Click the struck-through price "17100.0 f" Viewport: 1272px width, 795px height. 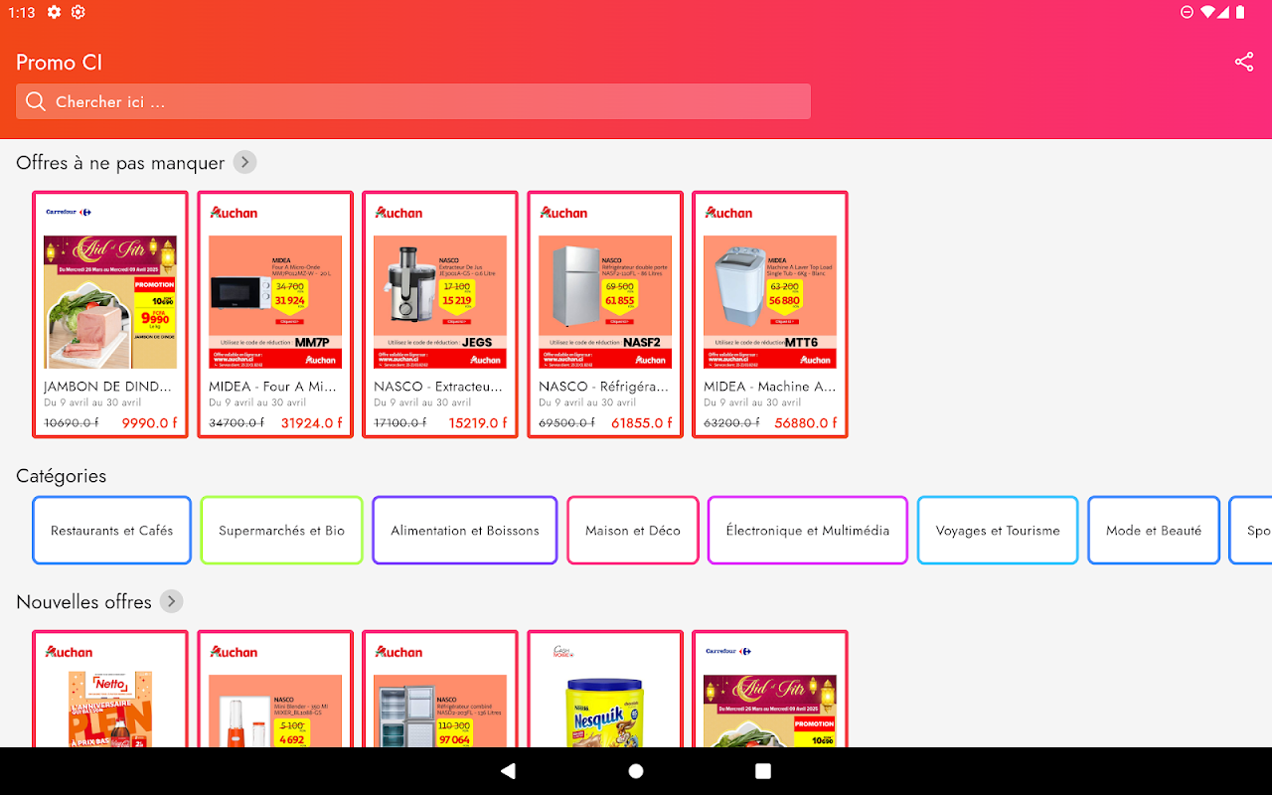400,422
